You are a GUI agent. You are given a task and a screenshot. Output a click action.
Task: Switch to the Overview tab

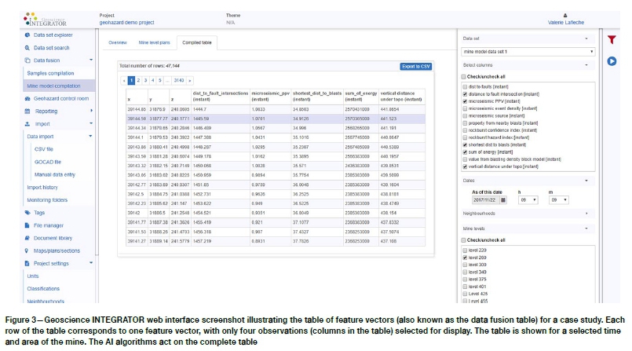(x=118, y=42)
